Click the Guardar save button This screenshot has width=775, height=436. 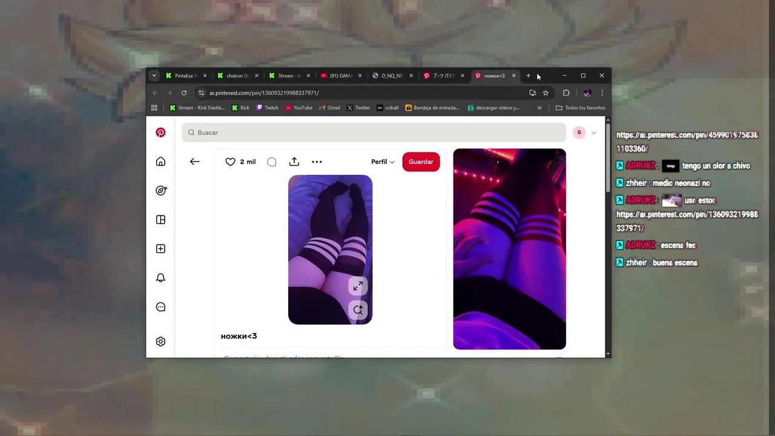[421, 162]
